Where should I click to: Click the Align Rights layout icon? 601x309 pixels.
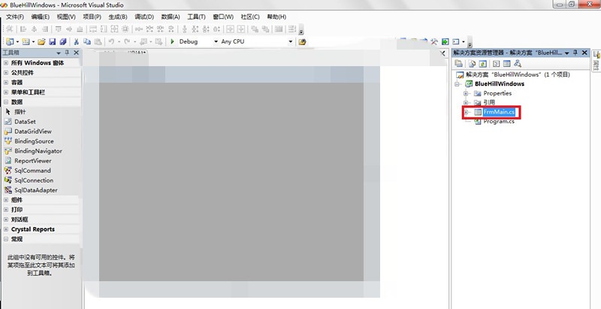(45, 29)
